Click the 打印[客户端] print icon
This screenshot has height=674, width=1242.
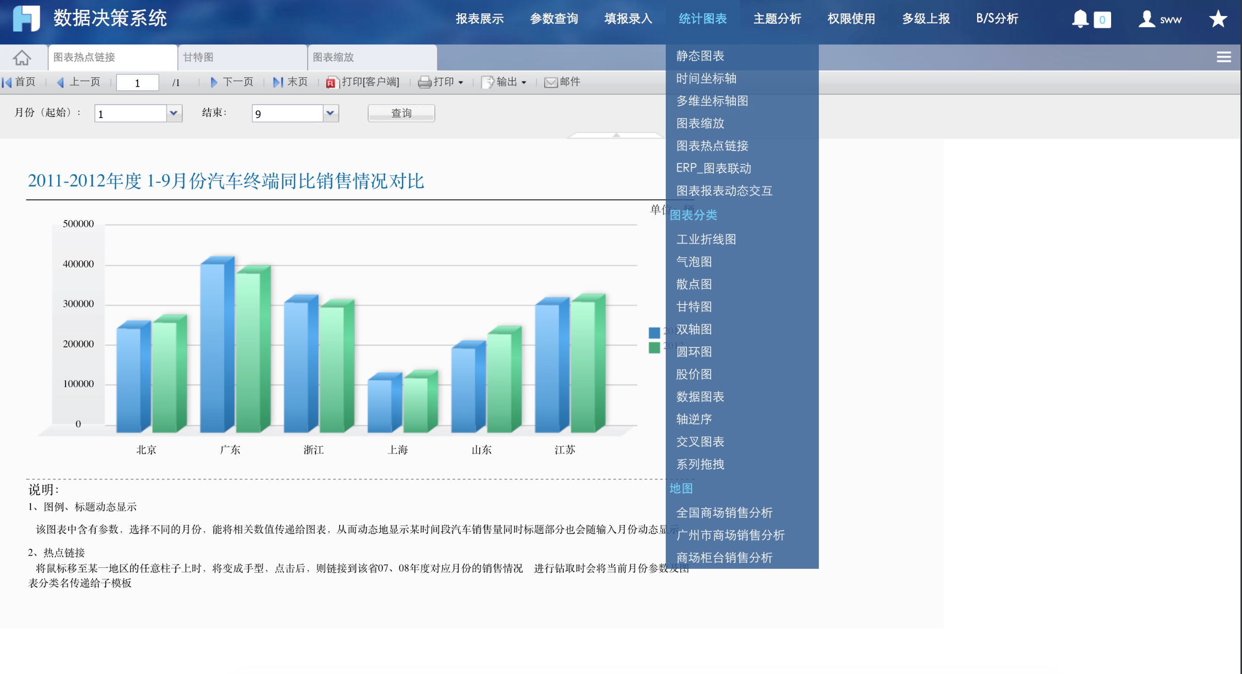click(x=331, y=82)
